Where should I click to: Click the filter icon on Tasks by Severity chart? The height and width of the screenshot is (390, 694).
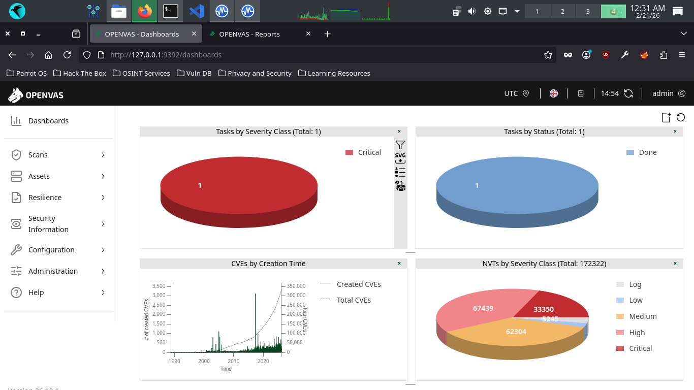[x=400, y=145]
